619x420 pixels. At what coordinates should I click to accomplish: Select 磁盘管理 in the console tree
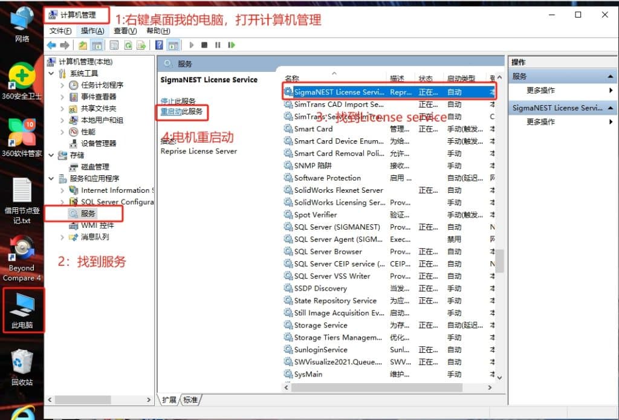pyautogui.click(x=95, y=167)
